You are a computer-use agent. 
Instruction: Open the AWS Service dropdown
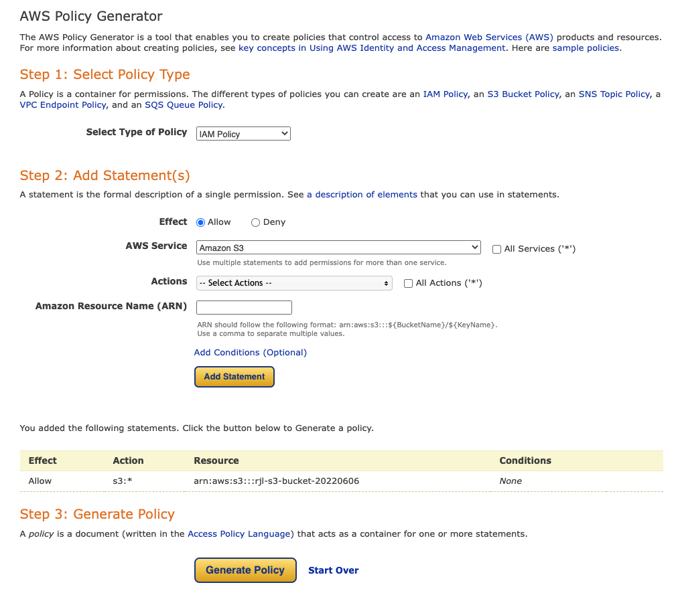coord(338,247)
